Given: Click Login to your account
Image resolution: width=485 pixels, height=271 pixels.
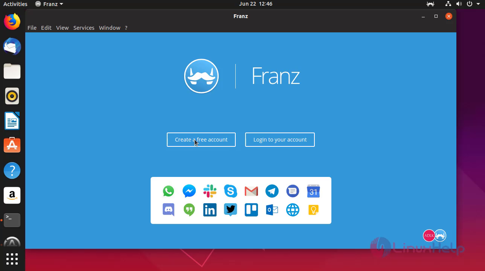Looking at the screenshot, I should pos(280,140).
